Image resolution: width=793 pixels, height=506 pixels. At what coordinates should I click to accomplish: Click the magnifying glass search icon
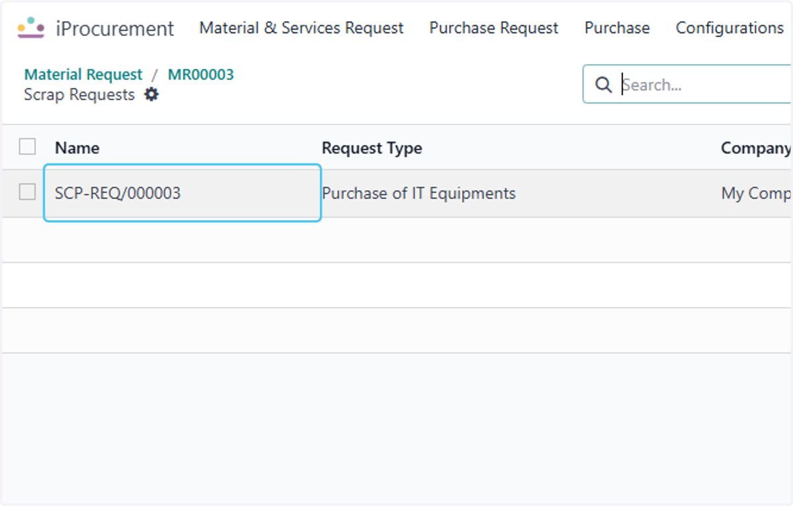[x=603, y=85]
